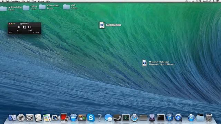Click the gray rectangle icon in the Dock

[x=143, y=118]
